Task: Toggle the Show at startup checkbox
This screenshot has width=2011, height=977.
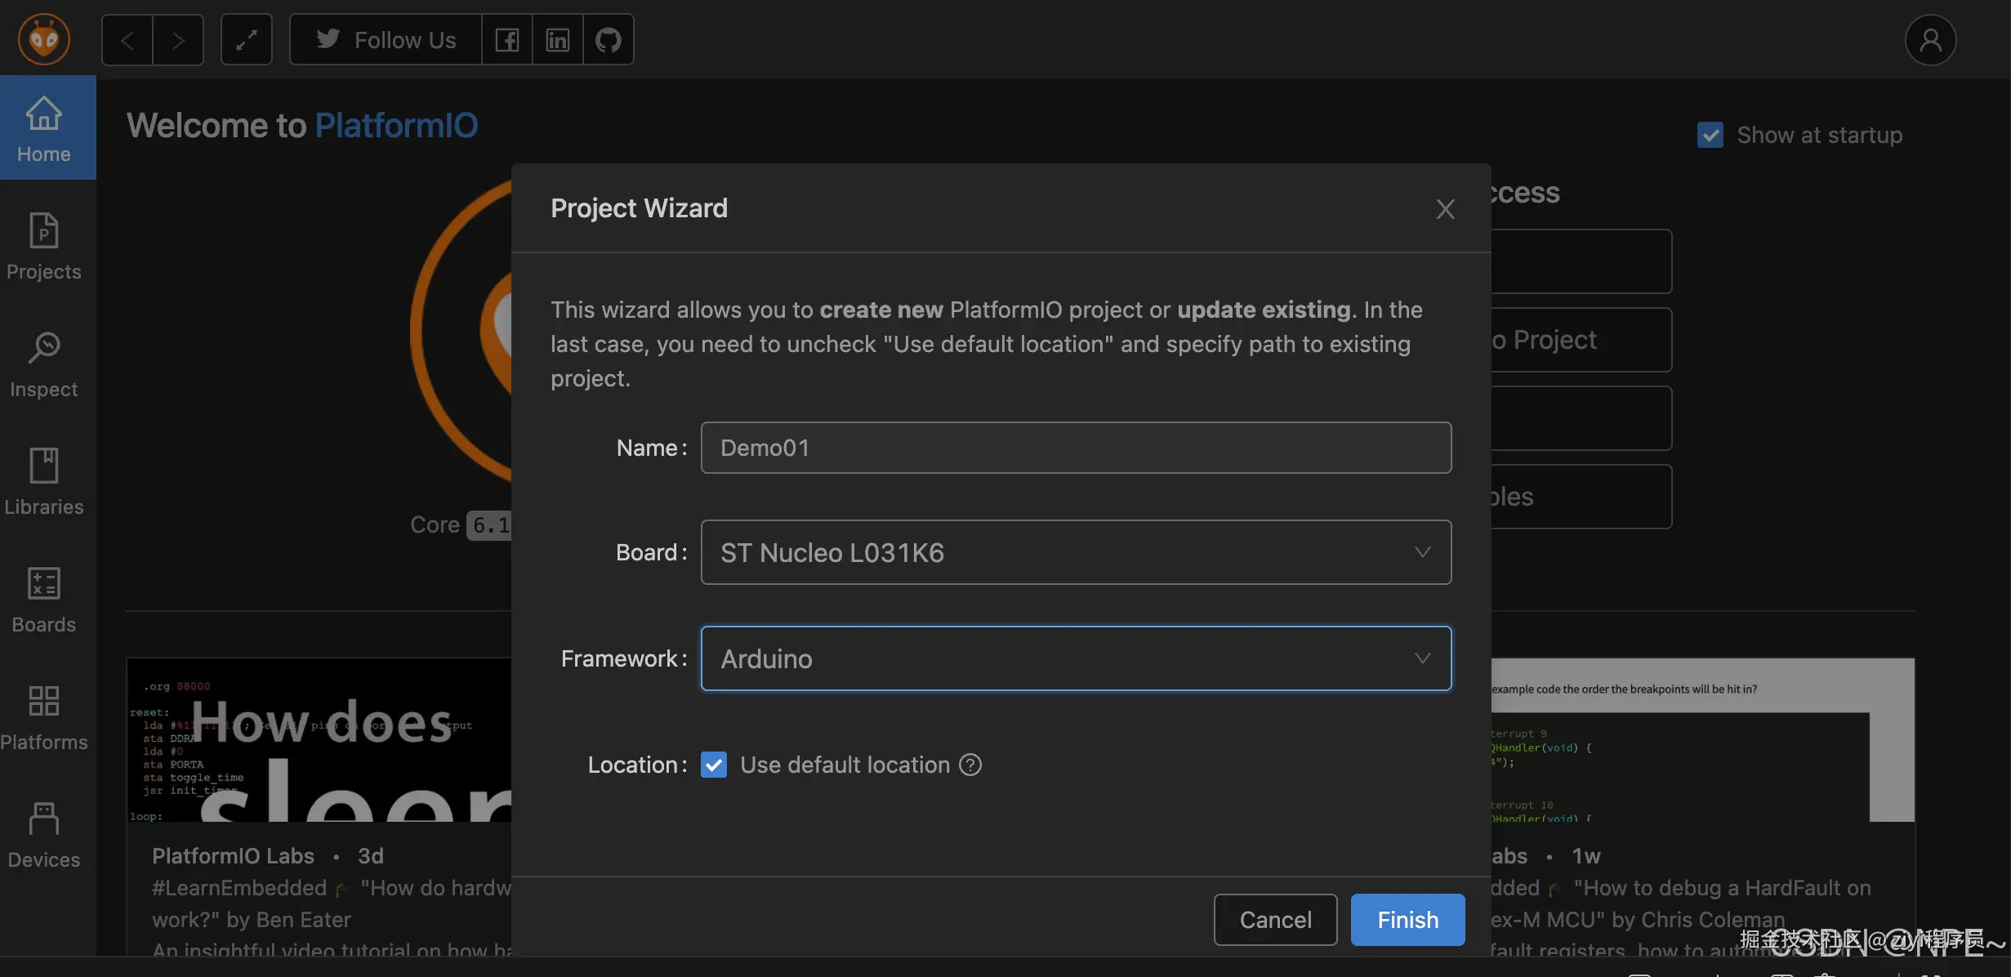Action: click(1710, 135)
